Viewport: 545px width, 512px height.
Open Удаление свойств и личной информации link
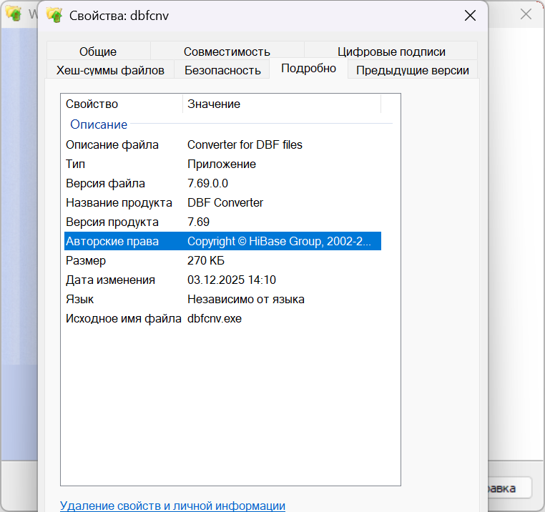(x=172, y=506)
